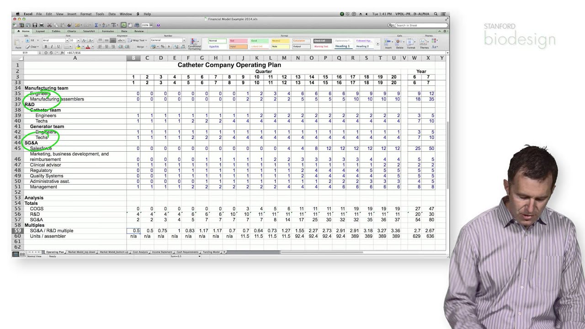Screen dimensions: 585x329
Task: Click the Decrease Font Size icon
Action: (91, 40)
